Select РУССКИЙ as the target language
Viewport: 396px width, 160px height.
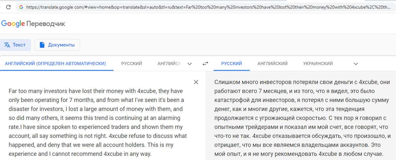[x=231, y=63]
